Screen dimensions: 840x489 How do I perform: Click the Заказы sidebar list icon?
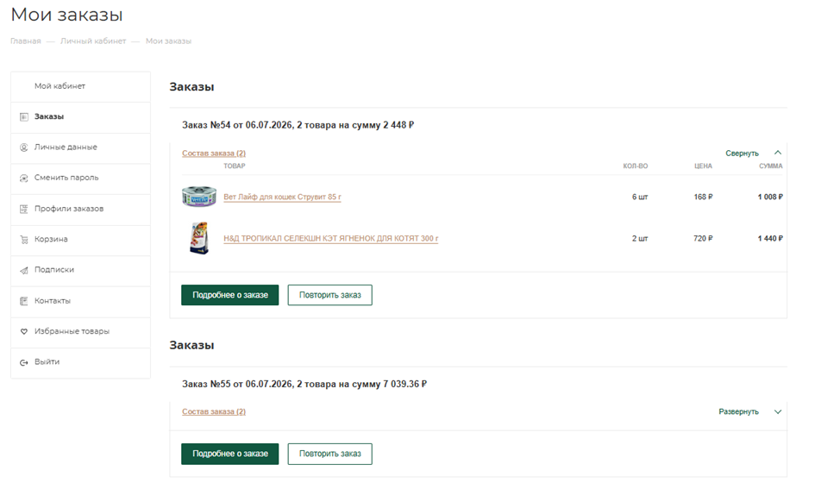coord(23,116)
